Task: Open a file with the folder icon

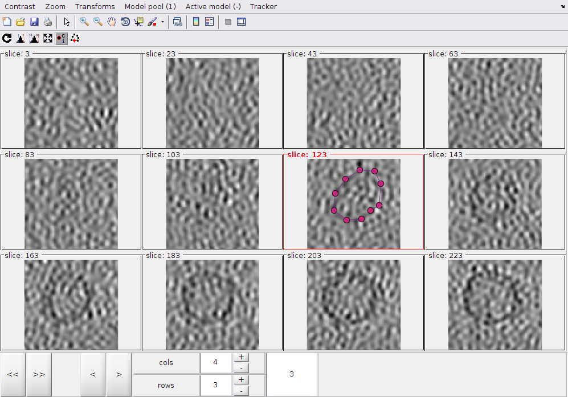Action: pyautogui.click(x=21, y=22)
